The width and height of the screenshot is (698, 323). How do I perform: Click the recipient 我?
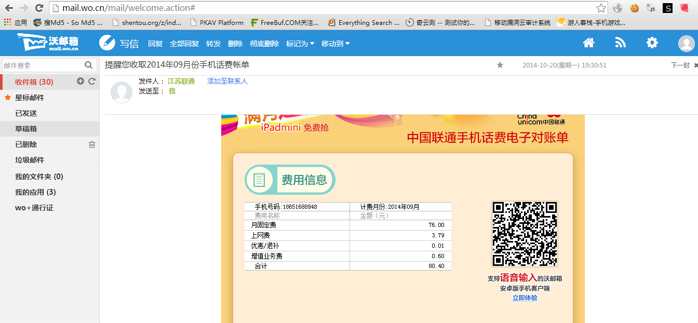coord(172,91)
